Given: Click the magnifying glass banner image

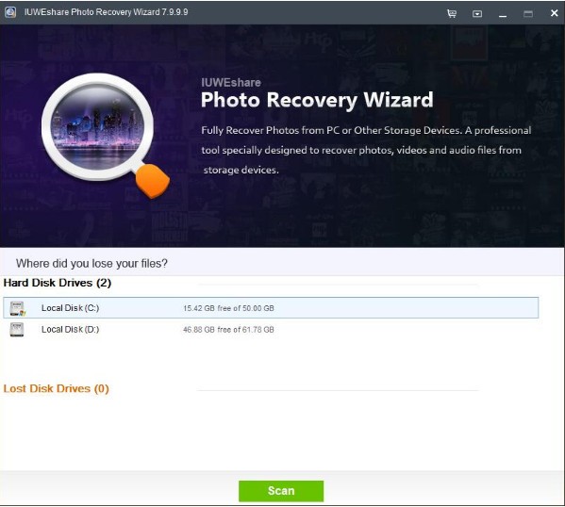Looking at the screenshot, I should [x=105, y=136].
